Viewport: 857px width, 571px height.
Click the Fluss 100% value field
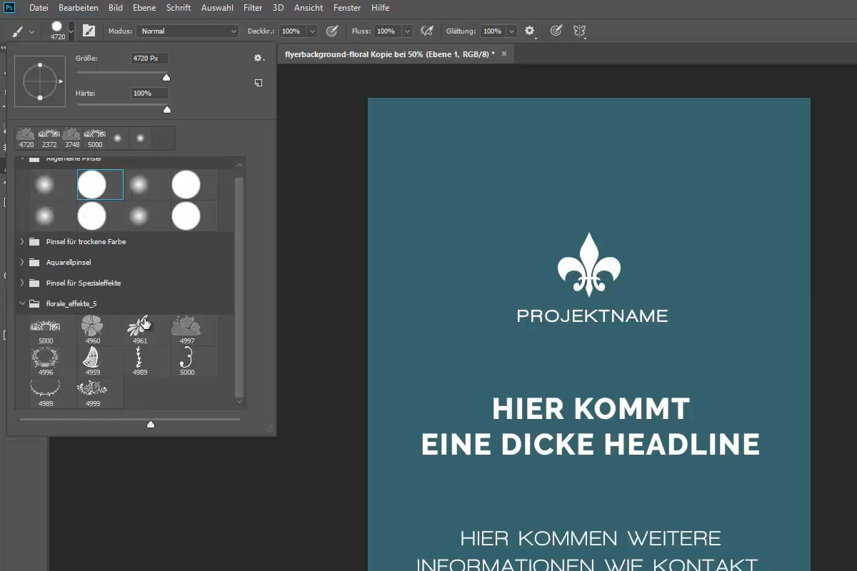[x=386, y=31]
